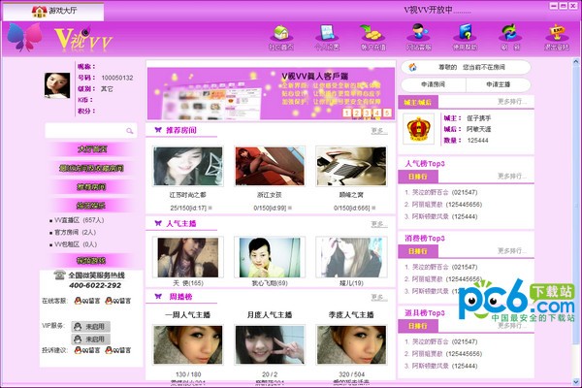
Task: Go to banner slide 3
Action: point(367,113)
